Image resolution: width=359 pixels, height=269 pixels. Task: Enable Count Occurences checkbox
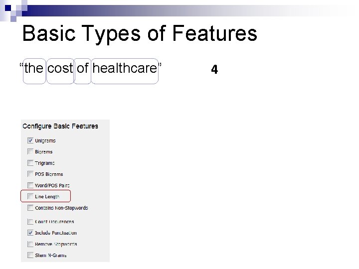[30, 221]
